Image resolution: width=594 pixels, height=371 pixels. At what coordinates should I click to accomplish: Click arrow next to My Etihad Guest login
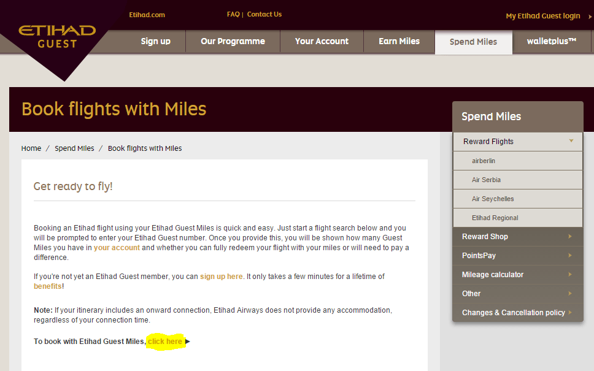(590, 17)
